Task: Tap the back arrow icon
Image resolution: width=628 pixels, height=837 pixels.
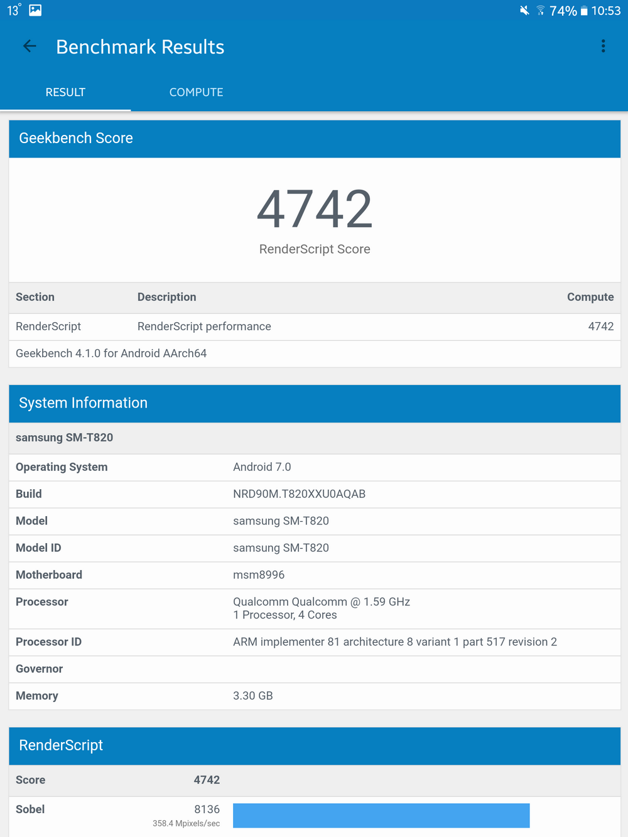Action: click(30, 46)
